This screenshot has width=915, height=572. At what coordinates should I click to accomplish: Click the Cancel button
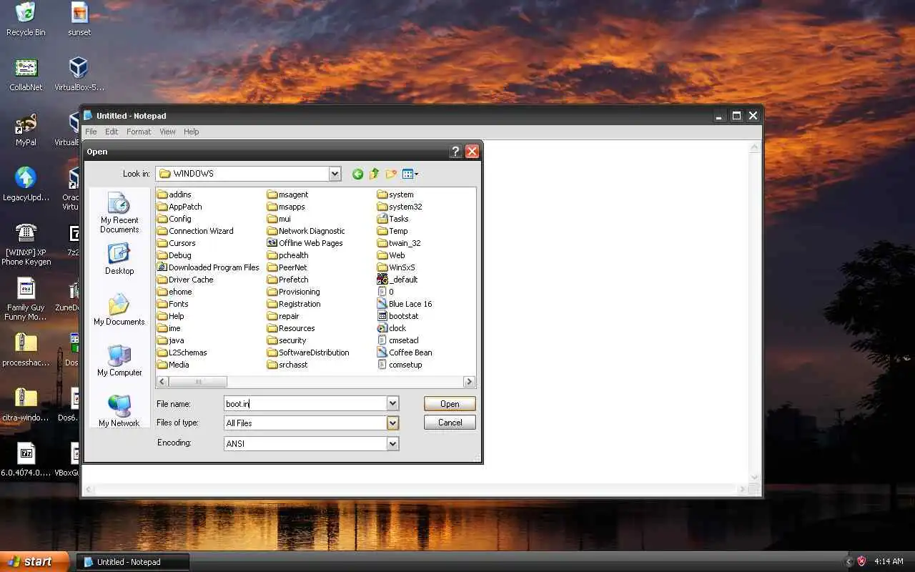click(450, 423)
